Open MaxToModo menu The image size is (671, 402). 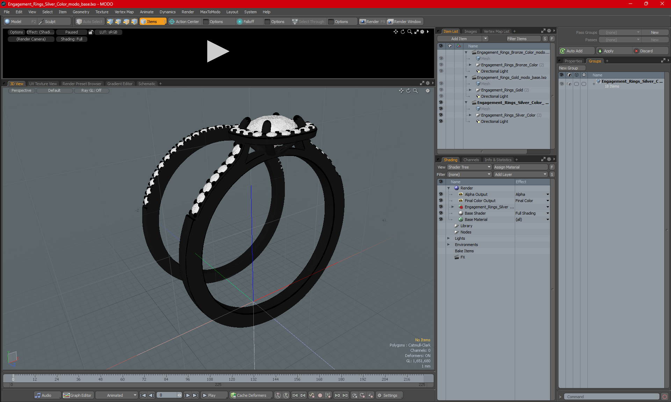[x=210, y=12]
